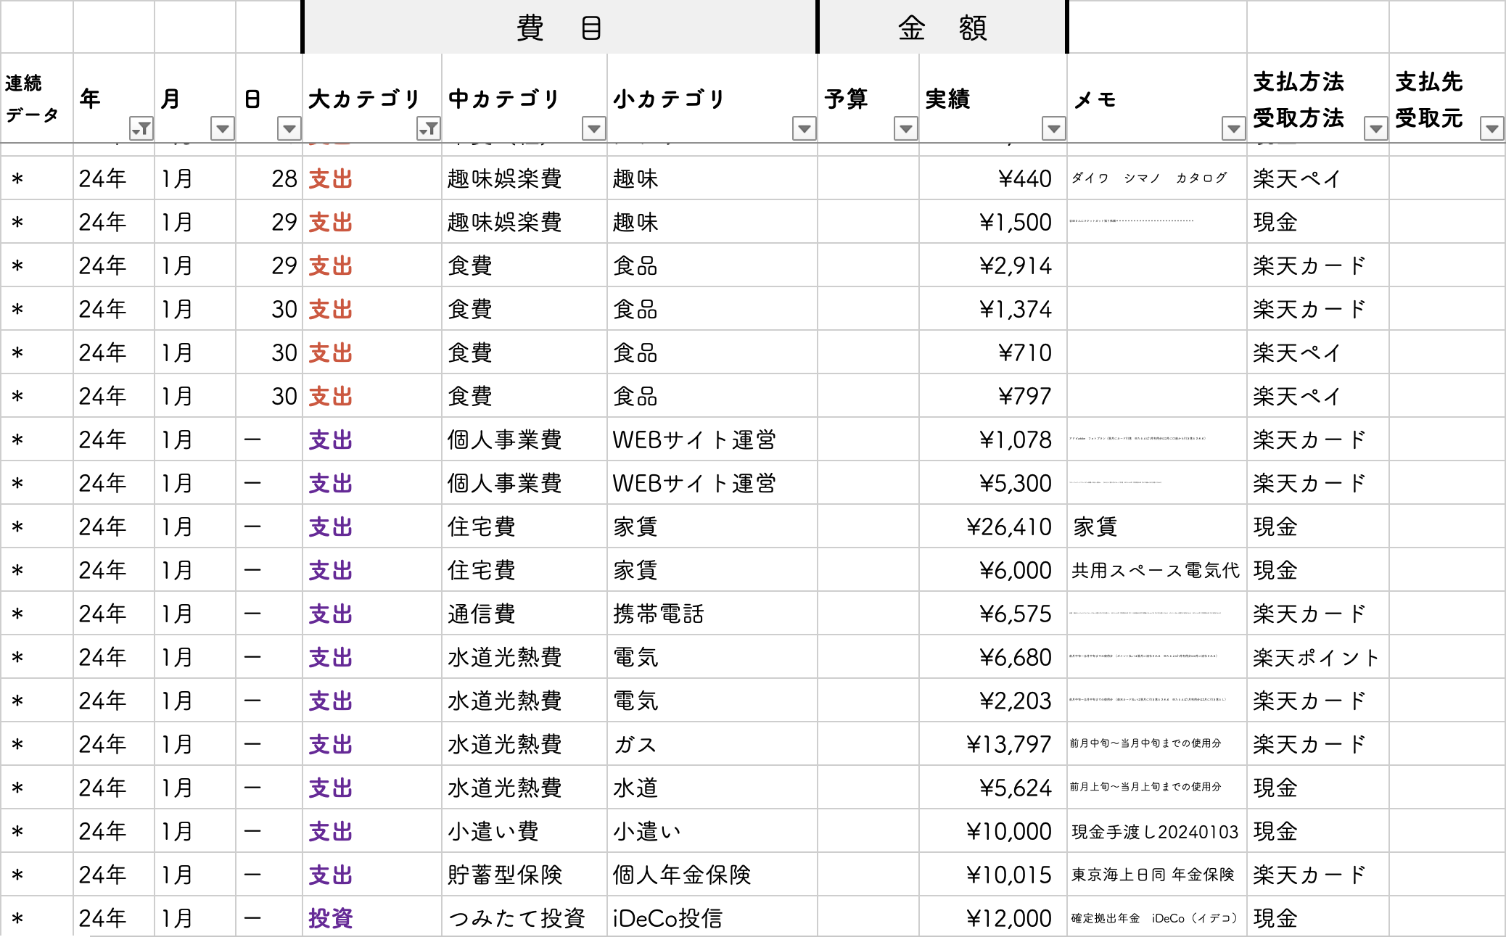Select the ¥6,575 amount cell

tap(993, 614)
